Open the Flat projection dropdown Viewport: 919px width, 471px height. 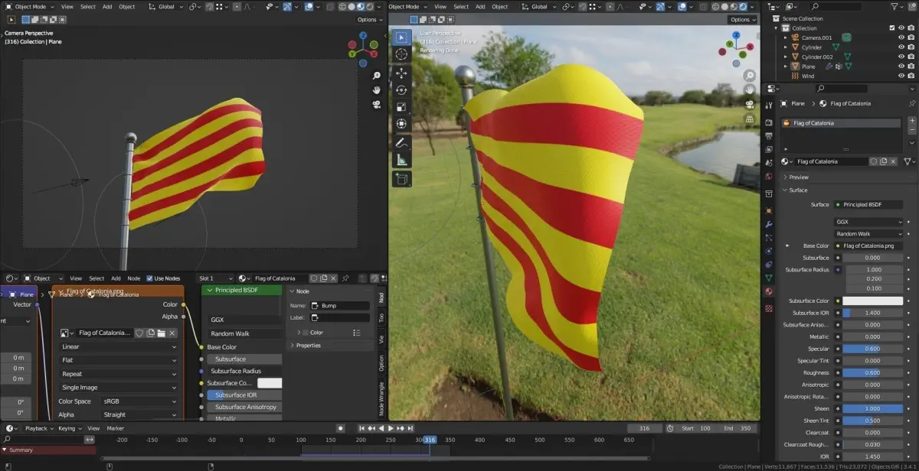[x=119, y=360]
